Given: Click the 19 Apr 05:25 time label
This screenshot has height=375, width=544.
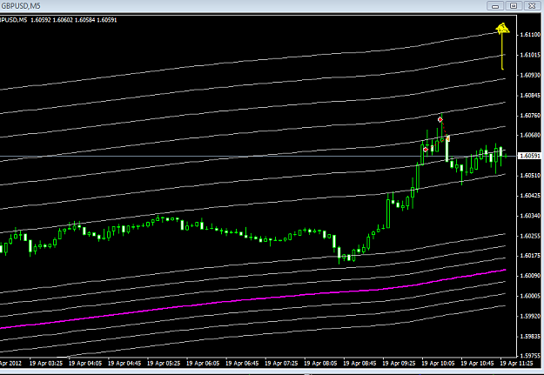Looking at the screenshot, I should tap(164, 363).
